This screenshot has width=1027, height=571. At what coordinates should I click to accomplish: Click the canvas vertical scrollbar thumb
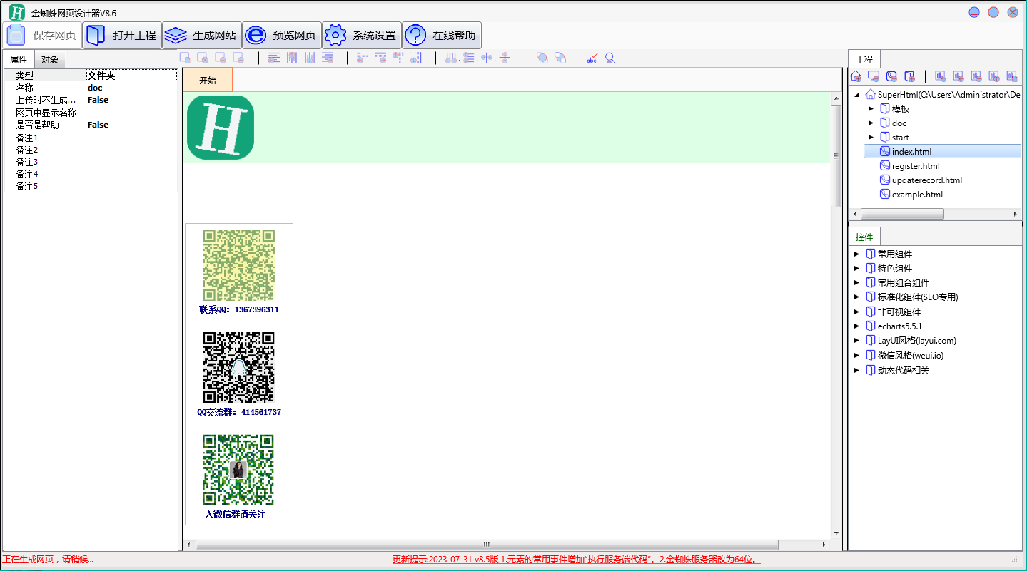836,156
